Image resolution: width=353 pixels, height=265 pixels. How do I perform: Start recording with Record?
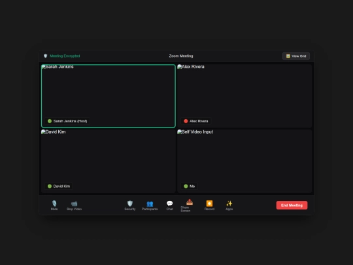(x=209, y=205)
